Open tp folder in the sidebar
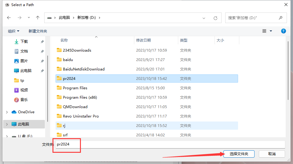This screenshot has width=293, height=164. pyautogui.click(x=22, y=80)
